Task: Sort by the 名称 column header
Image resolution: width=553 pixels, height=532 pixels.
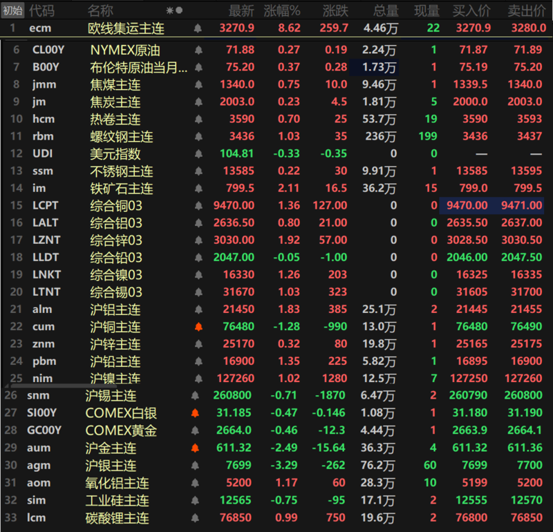Action: [100, 11]
